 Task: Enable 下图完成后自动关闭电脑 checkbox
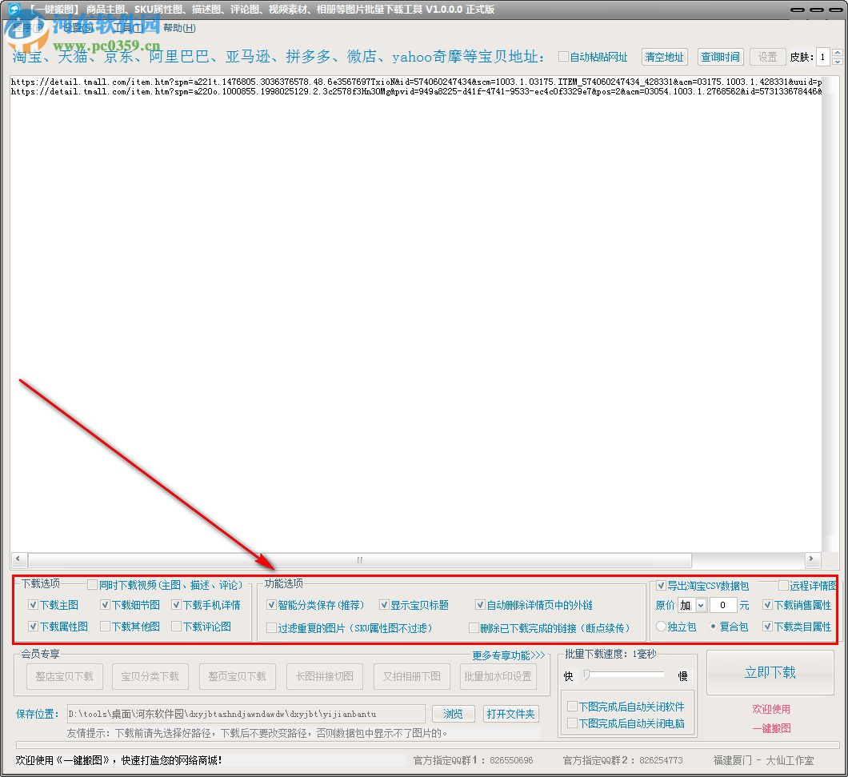tap(572, 723)
